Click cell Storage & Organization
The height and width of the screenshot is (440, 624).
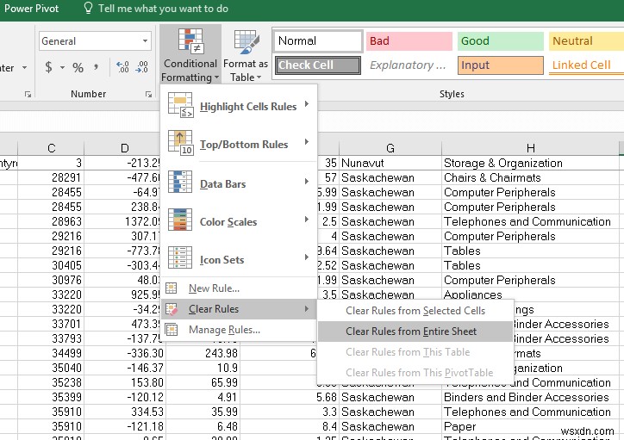tap(530, 163)
